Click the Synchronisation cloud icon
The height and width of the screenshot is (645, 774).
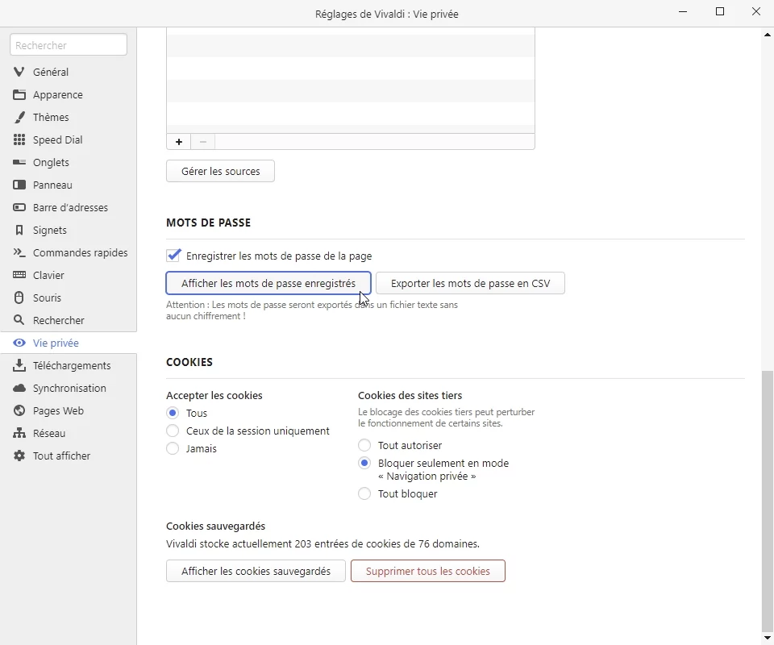coord(19,389)
